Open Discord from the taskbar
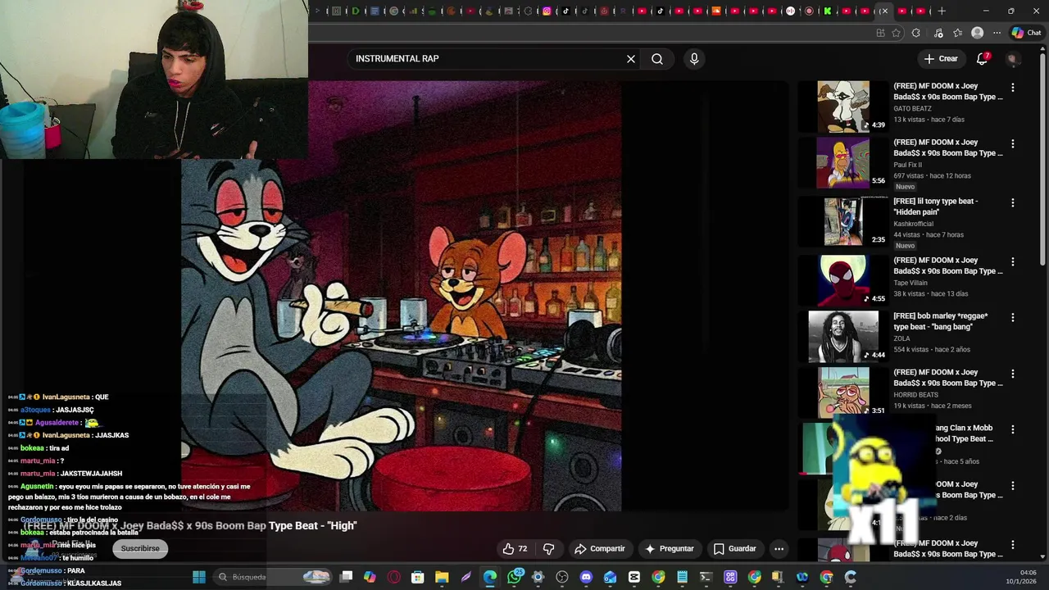Image resolution: width=1049 pixels, height=590 pixels. point(586,577)
